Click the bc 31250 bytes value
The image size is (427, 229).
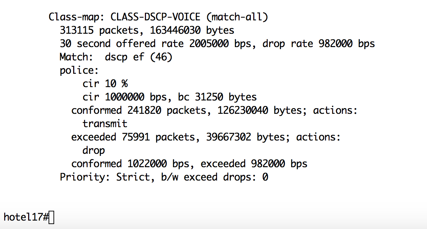point(217,97)
